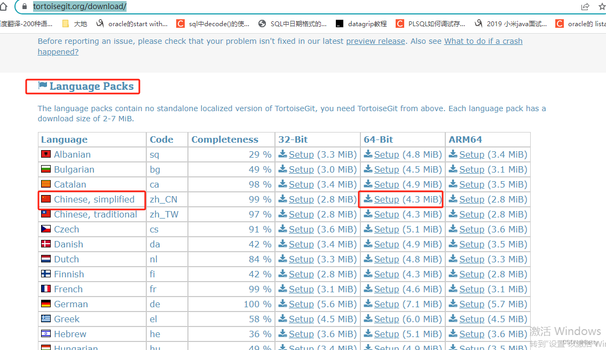Click the Greek flag icon

pos(46,318)
